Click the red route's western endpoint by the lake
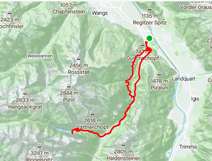Image resolution: width=212 pixels, height=161 pixels. pos(73,133)
